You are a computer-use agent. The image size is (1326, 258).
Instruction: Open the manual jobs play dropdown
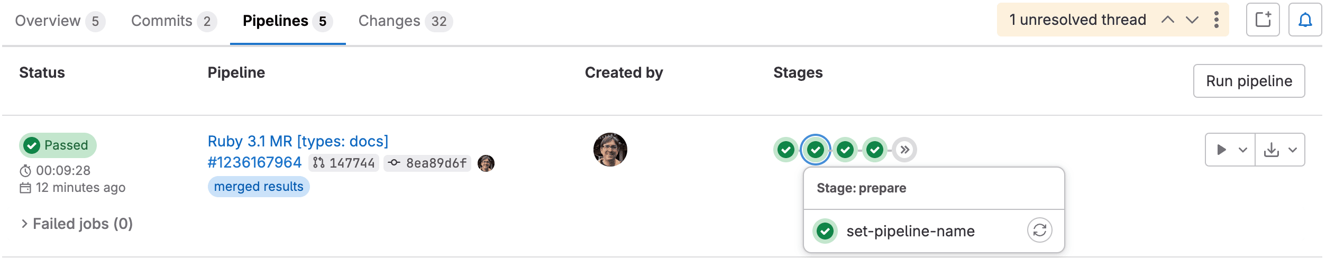point(1230,150)
